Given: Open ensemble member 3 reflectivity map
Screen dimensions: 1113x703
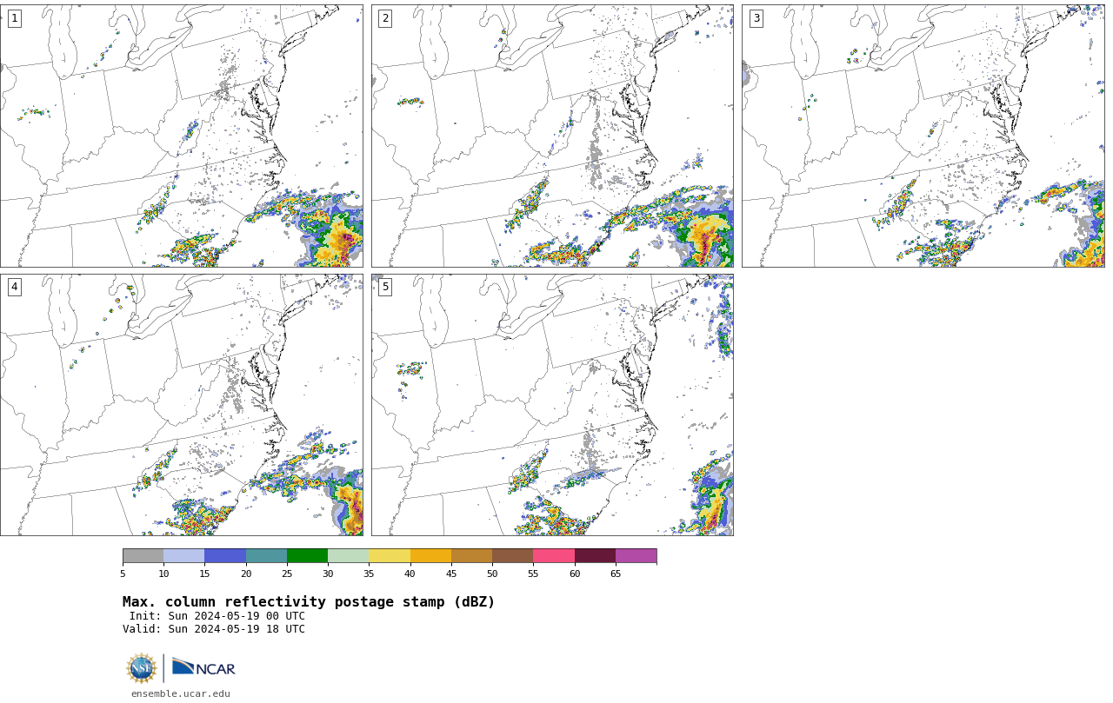Looking at the screenshot, I should pyautogui.click(x=923, y=136).
